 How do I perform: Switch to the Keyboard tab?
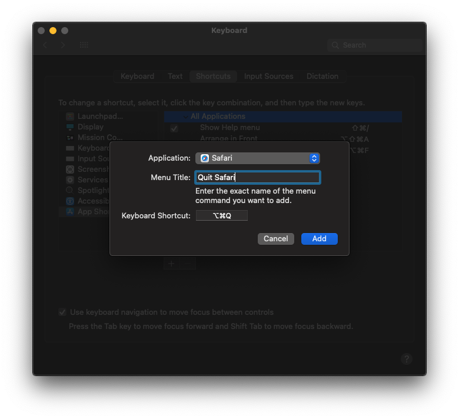137,76
